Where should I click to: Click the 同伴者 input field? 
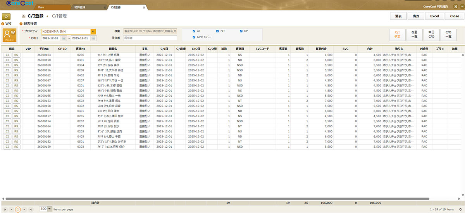coord(150,38)
